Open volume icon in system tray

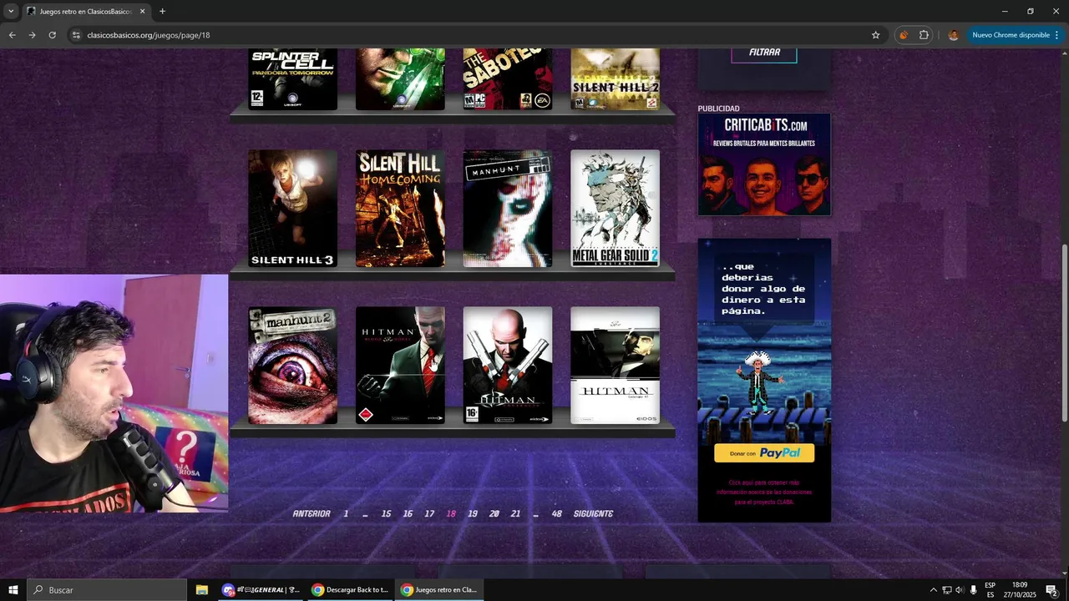point(960,590)
